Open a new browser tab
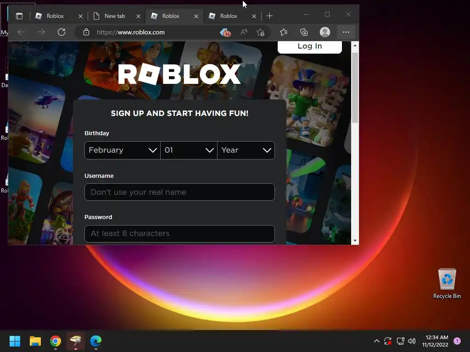 [x=269, y=16]
